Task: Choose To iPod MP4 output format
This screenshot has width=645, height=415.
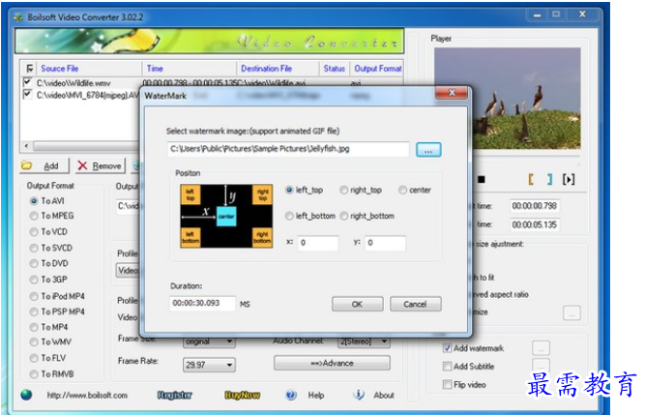Action: click(57, 297)
